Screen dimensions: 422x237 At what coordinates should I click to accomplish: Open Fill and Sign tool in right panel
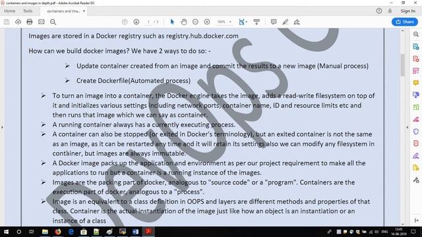coord(416,155)
